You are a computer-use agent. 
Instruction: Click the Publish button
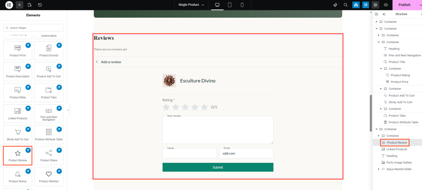tap(404, 5)
